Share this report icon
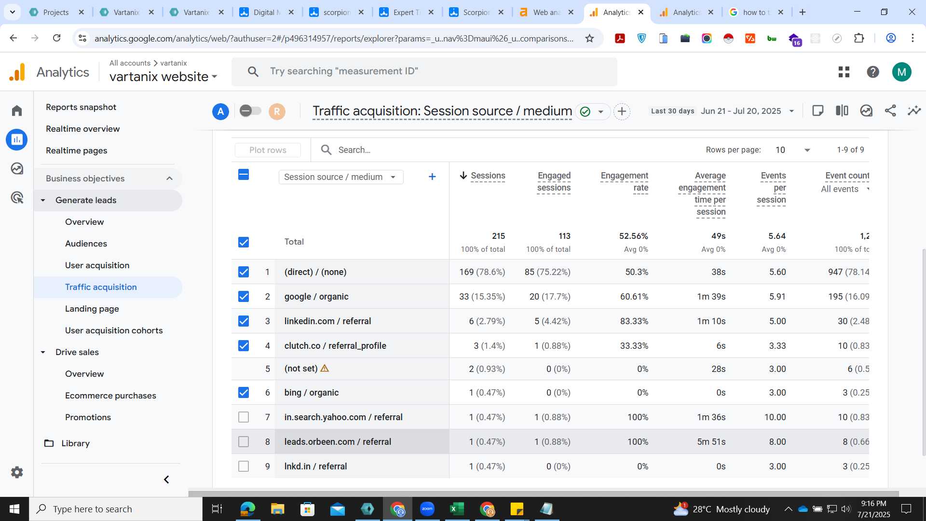This screenshot has width=926, height=521. coord(890,111)
